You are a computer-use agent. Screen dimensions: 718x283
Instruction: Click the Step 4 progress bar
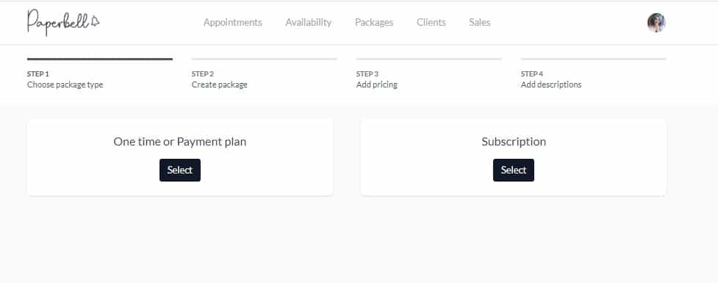pyautogui.click(x=594, y=59)
